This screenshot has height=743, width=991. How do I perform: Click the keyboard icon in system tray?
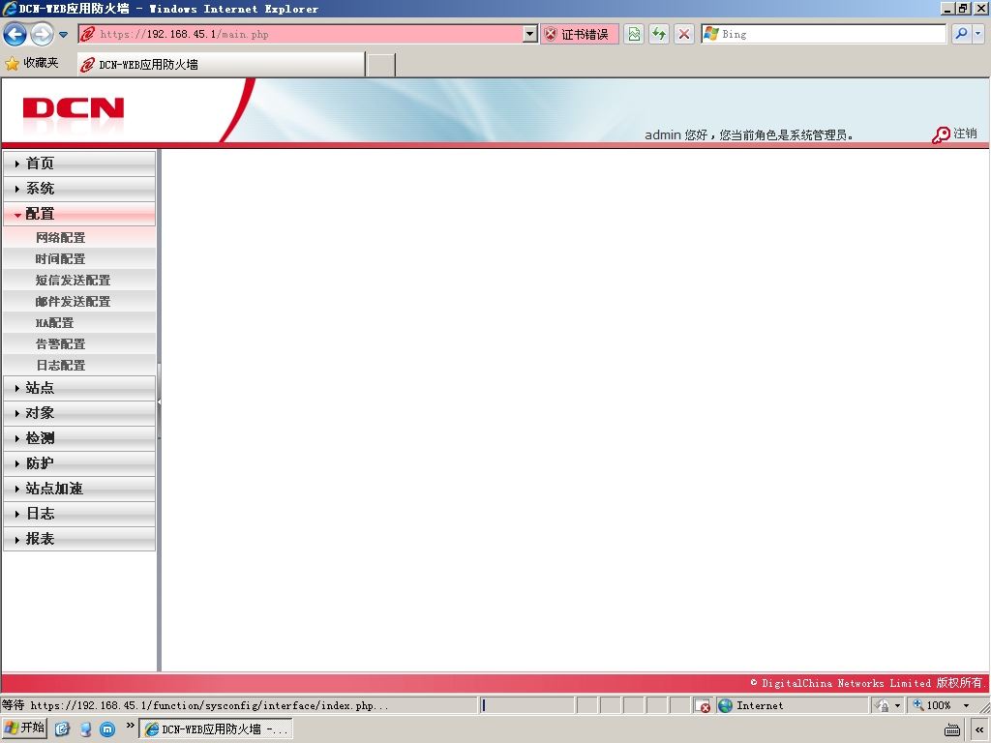click(952, 729)
